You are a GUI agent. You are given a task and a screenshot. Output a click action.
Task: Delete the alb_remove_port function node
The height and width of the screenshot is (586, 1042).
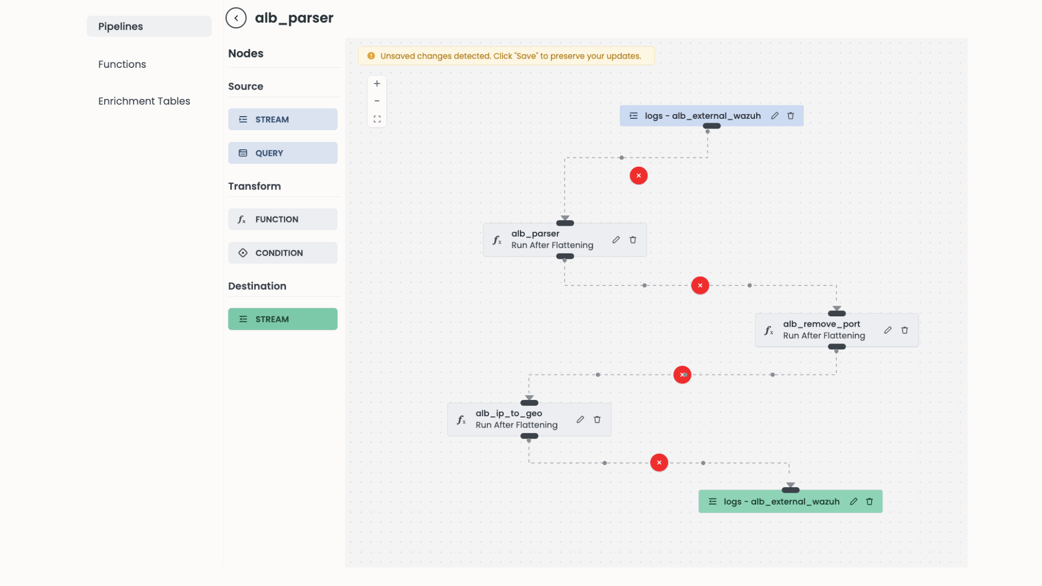[x=905, y=330]
